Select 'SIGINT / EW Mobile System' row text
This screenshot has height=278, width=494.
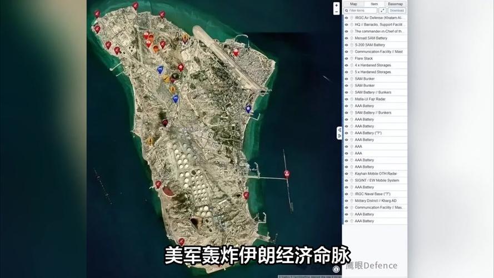click(x=377, y=181)
